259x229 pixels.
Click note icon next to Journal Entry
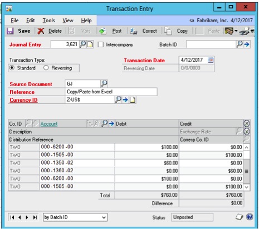(90, 44)
